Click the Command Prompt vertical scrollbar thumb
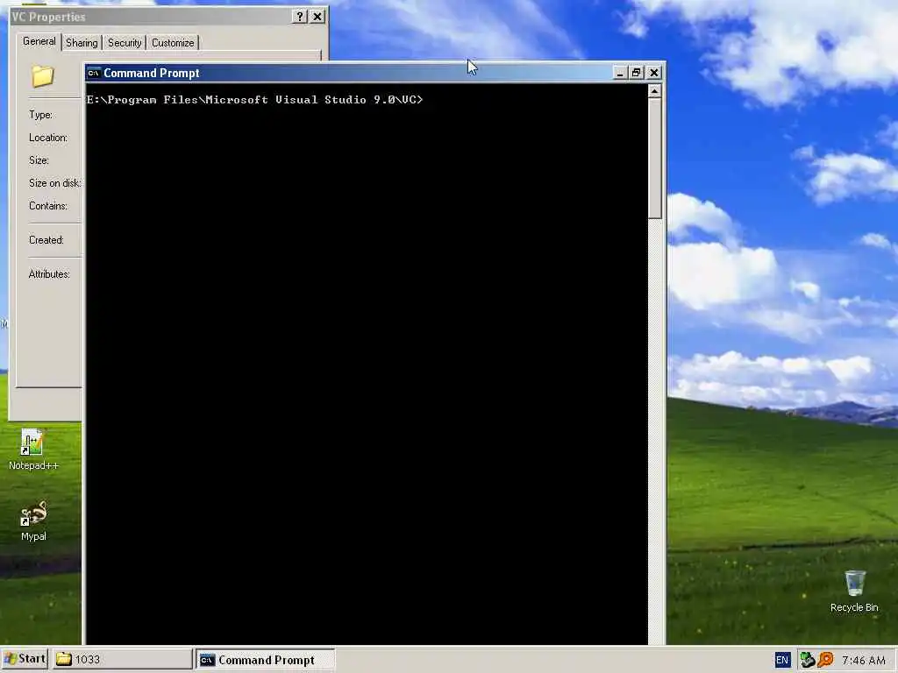The height and width of the screenshot is (673, 898). pos(654,158)
